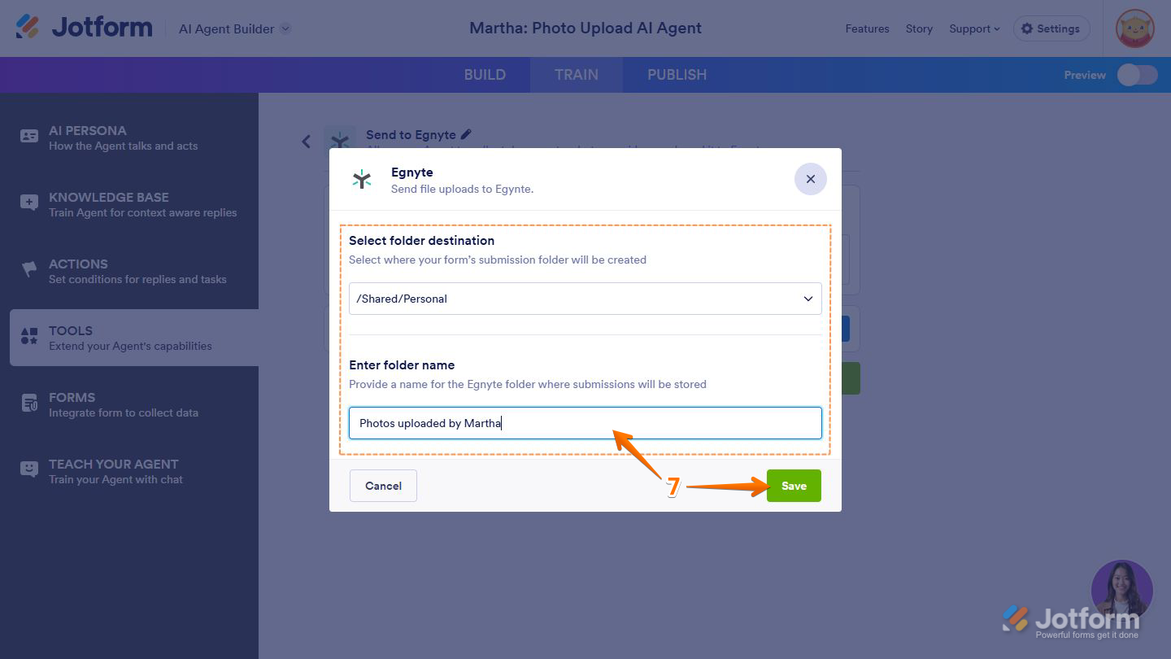The image size is (1171, 659).
Task: Switch to the TRAIN tab
Action: (577, 75)
